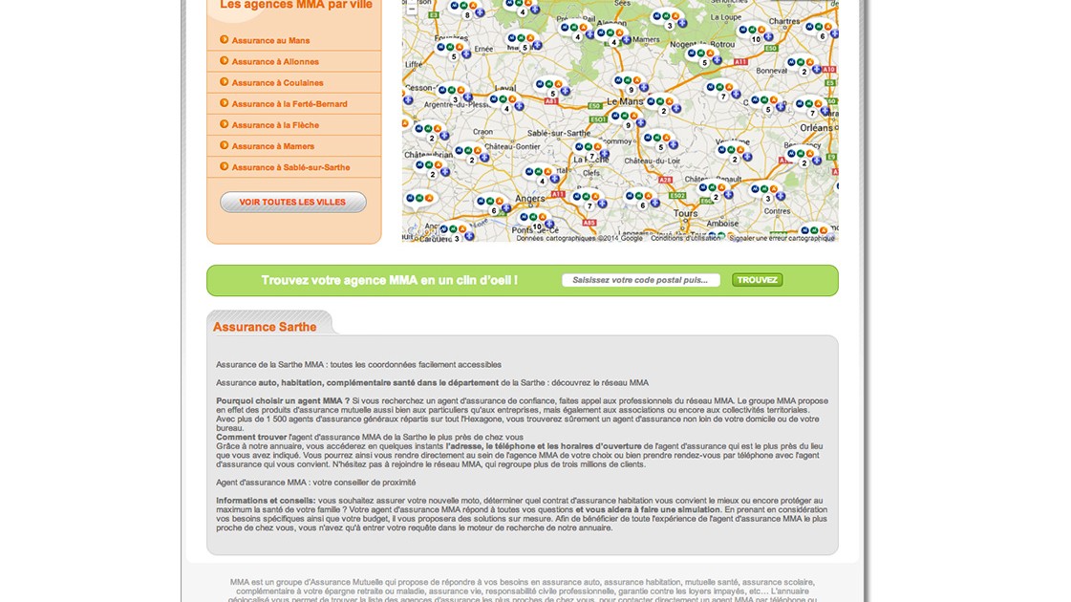Image resolution: width=1071 pixels, height=602 pixels.
Task: Click the map zoom-out minus button
Action: (411, 9)
